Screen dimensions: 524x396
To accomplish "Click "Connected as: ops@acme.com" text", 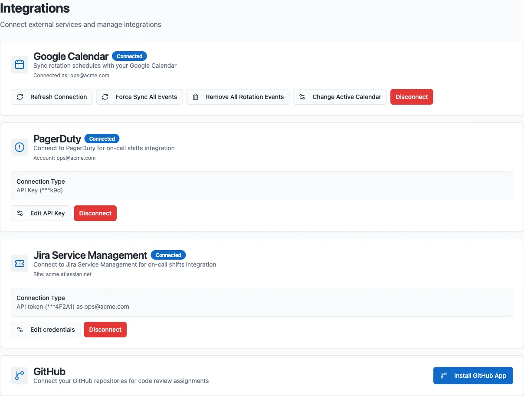I will point(71,75).
